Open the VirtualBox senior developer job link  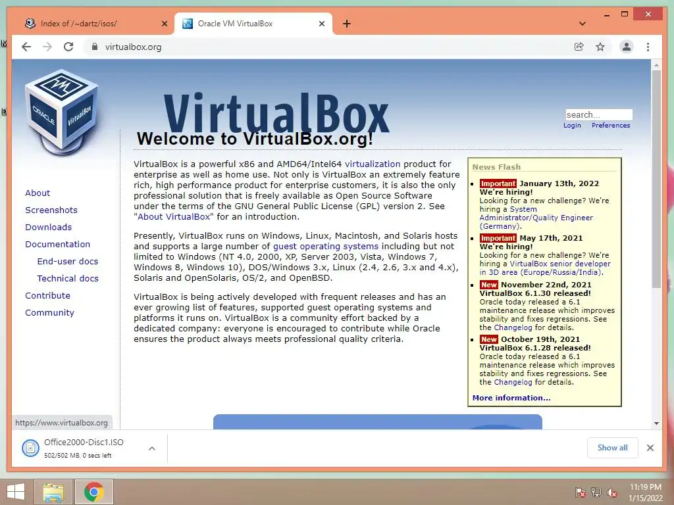(x=545, y=268)
